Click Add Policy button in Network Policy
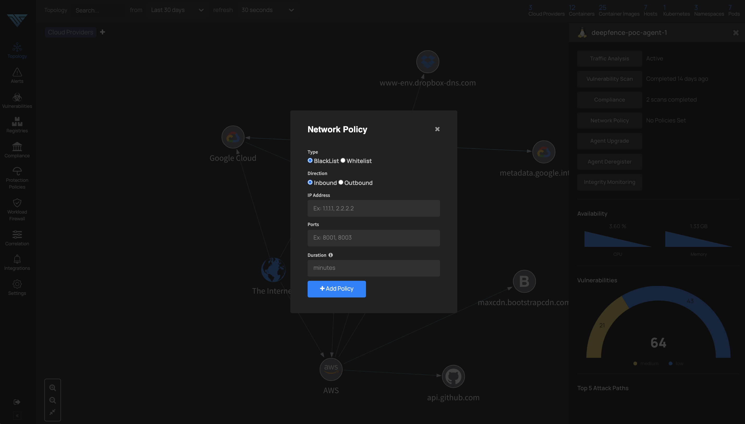The height and width of the screenshot is (424, 745). coord(337,289)
